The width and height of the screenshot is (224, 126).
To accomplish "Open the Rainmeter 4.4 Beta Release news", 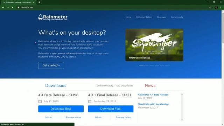I will 153,95.
